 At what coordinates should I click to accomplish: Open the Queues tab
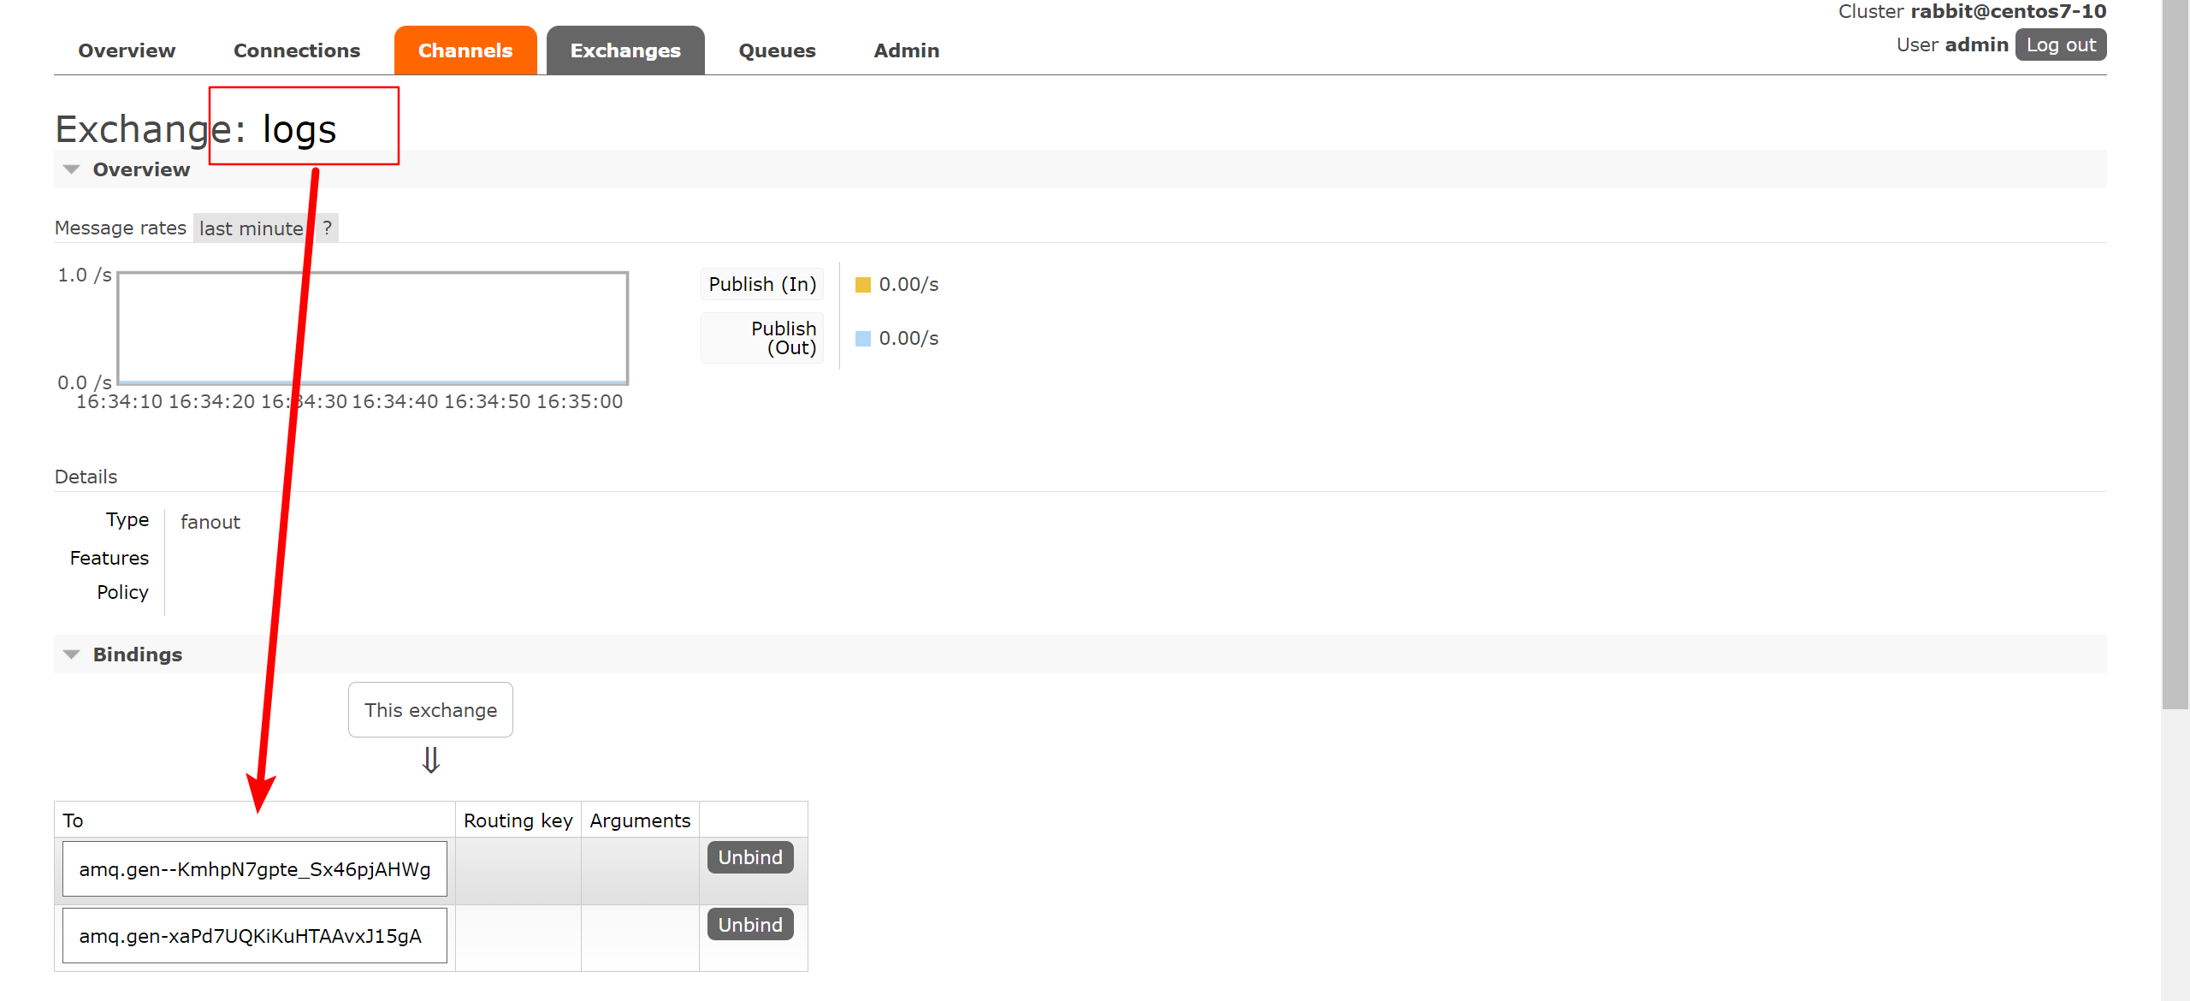(x=777, y=50)
